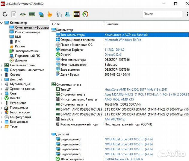Click the Безопасность shield icon

[x=7, y=112]
